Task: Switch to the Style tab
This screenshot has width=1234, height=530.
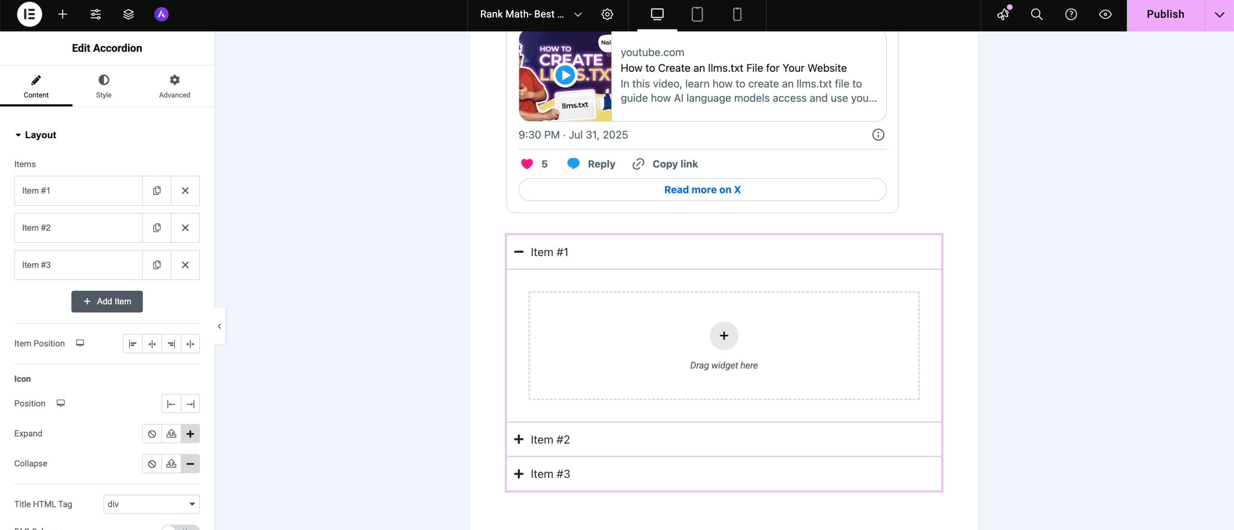Action: tap(104, 86)
